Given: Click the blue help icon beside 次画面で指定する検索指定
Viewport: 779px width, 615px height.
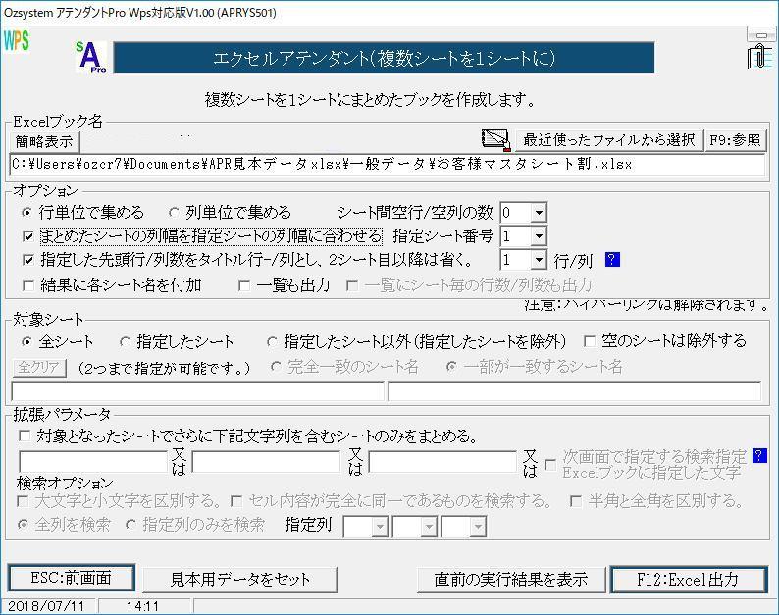Looking at the screenshot, I should click(x=759, y=455).
